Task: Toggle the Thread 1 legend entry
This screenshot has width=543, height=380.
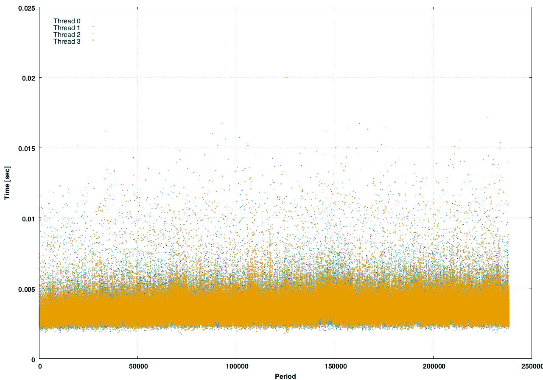Action: (x=67, y=28)
